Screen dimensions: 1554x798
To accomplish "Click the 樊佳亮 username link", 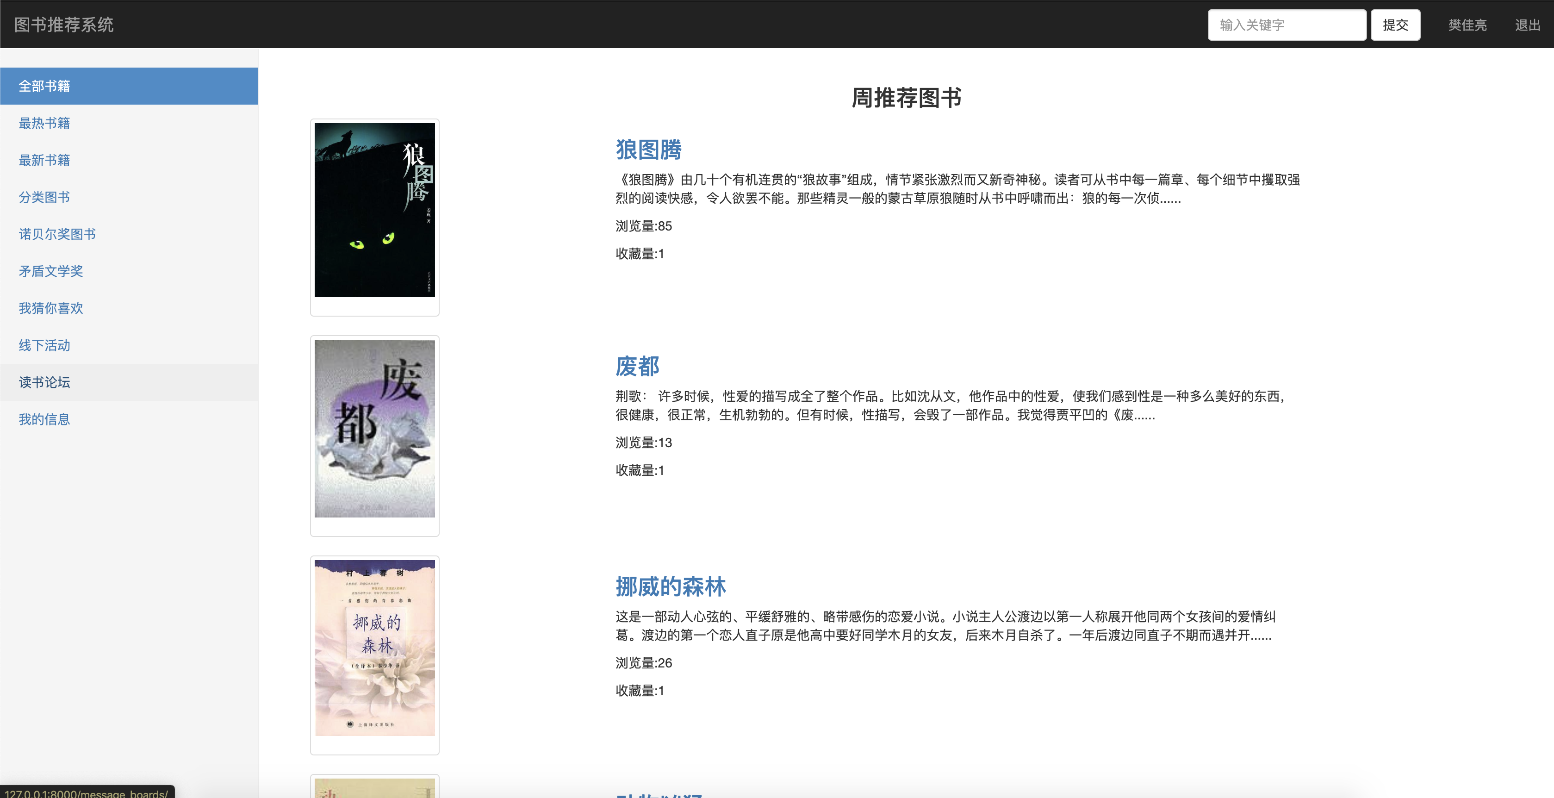I will 1467,25.
